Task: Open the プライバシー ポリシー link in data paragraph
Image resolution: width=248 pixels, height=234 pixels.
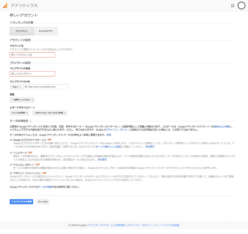Action: click(x=117, y=130)
